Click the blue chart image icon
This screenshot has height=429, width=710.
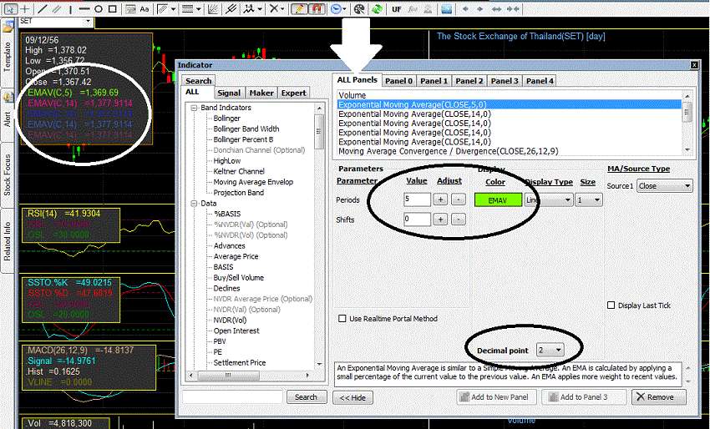coord(447,8)
